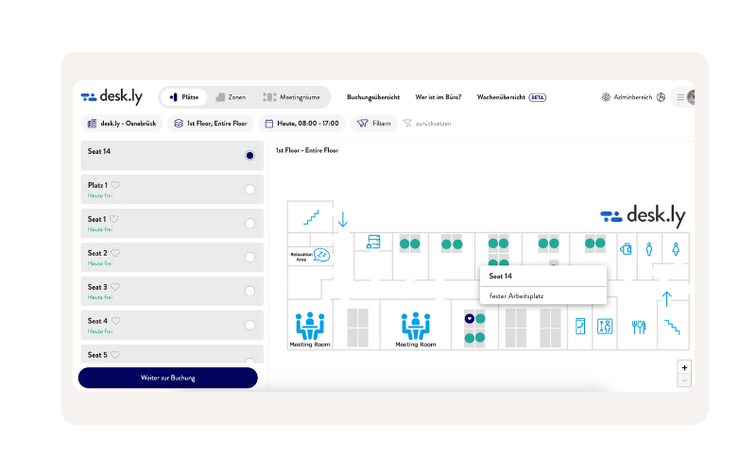756x472 pixels.
Task: Click the language globe icon beside Adminbereich
Action: [661, 97]
